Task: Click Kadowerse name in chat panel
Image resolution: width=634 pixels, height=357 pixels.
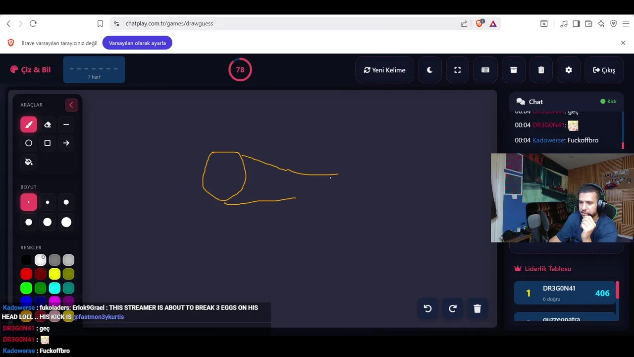Action: pyautogui.click(x=548, y=140)
